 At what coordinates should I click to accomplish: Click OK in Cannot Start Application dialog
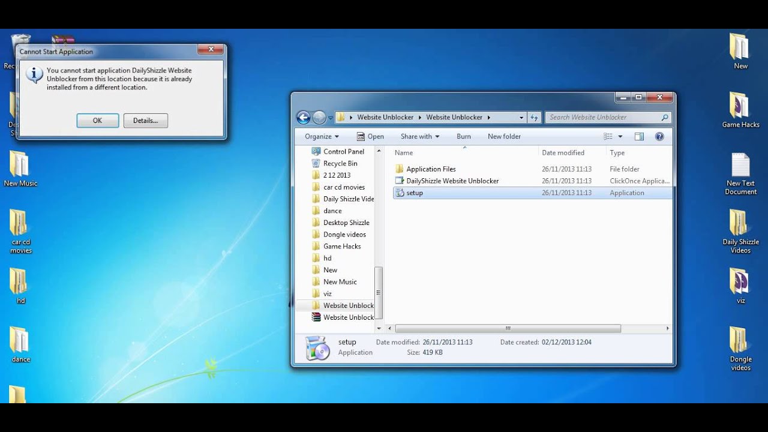[x=97, y=121]
